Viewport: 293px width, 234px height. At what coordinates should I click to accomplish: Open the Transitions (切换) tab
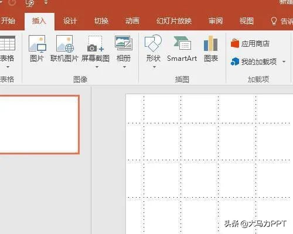point(101,20)
